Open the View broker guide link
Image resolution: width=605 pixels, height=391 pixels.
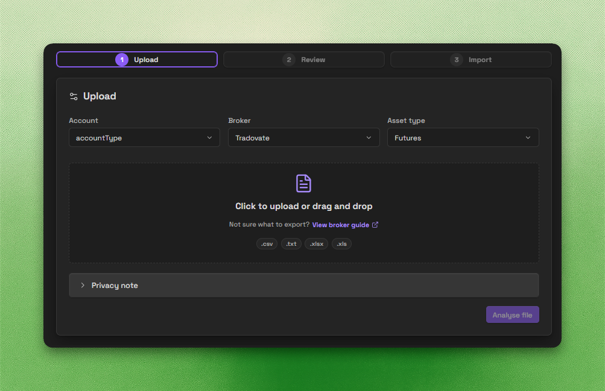(341, 225)
